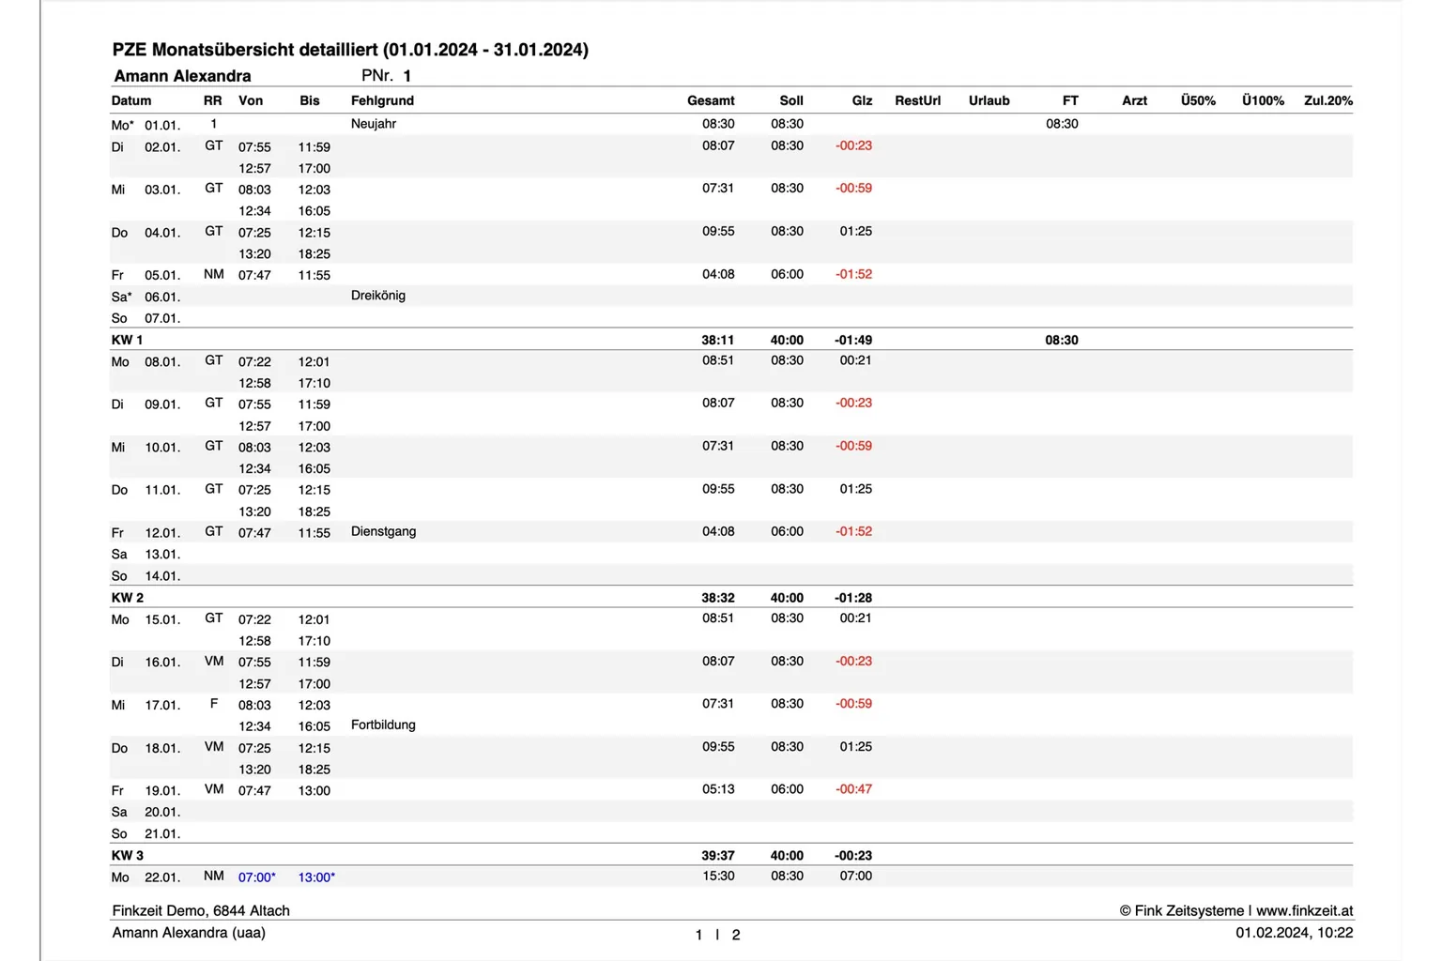
Task: Click KW 2 balance -01:28
Action: tap(852, 598)
